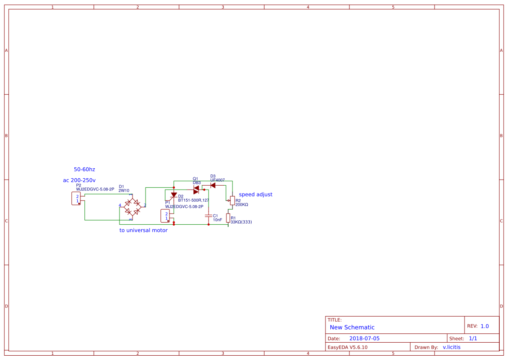This screenshot has height=360, width=508.
Task: Click the 'v.licitis' Drawn By field
Action: 452,347
